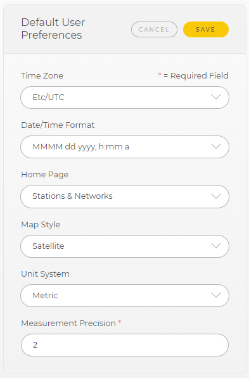Open the Metric unit system selection
Viewport: 249px width, 378px height.
pyautogui.click(x=125, y=296)
